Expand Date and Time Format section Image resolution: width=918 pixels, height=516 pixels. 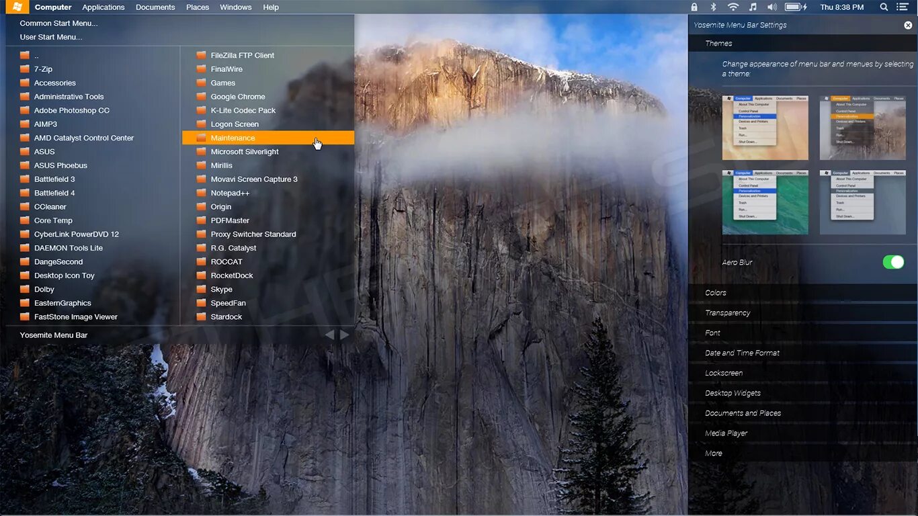[x=803, y=353]
